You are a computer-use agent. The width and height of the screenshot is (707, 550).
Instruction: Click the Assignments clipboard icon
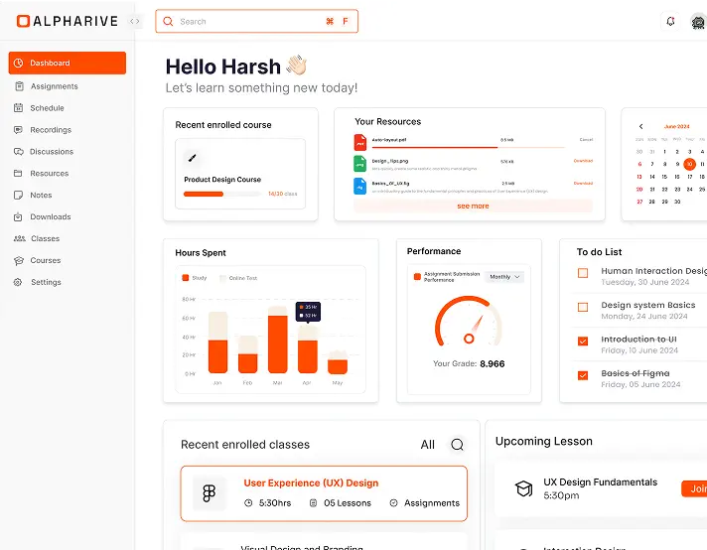(19, 86)
